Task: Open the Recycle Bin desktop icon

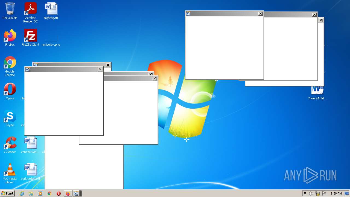Action: coord(10,11)
